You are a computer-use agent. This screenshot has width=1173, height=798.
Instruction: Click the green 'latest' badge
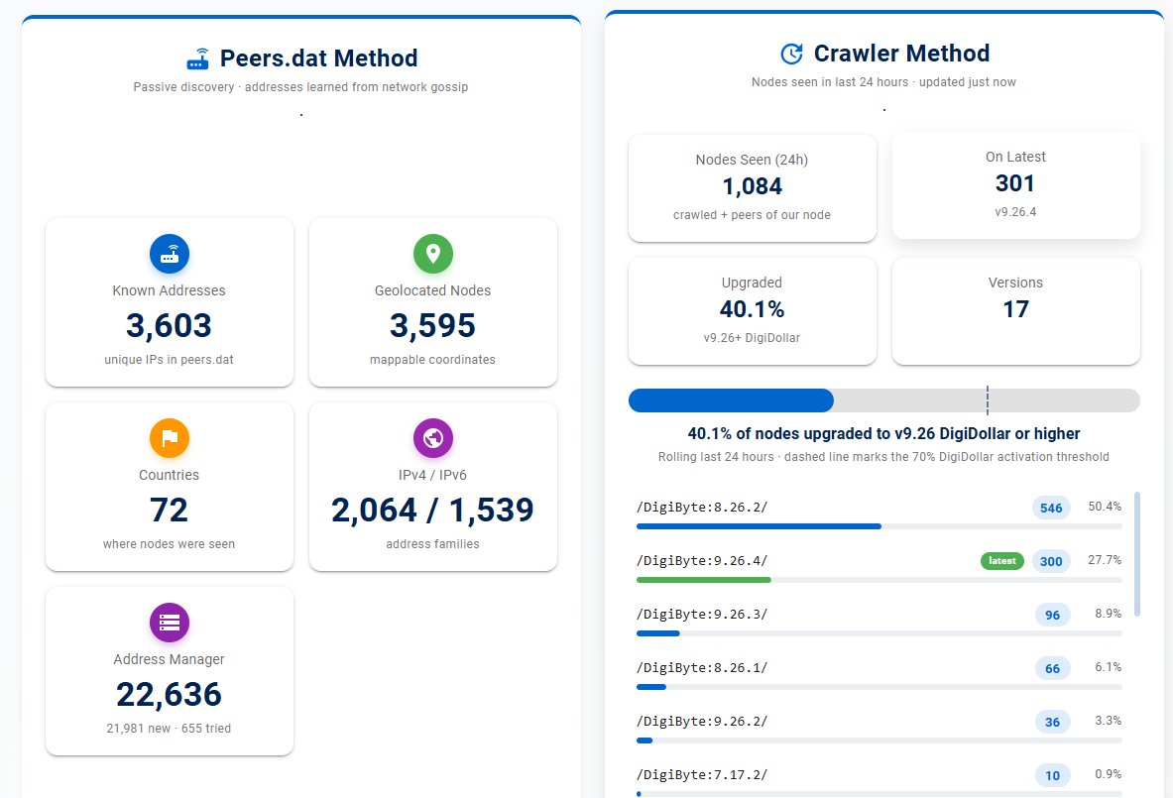pos(1002,561)
